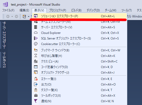Image resolution: width=142 pixels, height=105 pixels.
Task: Click the 通知 funnel flag icon
Action: pyautogui.click(x=35, y=101)
